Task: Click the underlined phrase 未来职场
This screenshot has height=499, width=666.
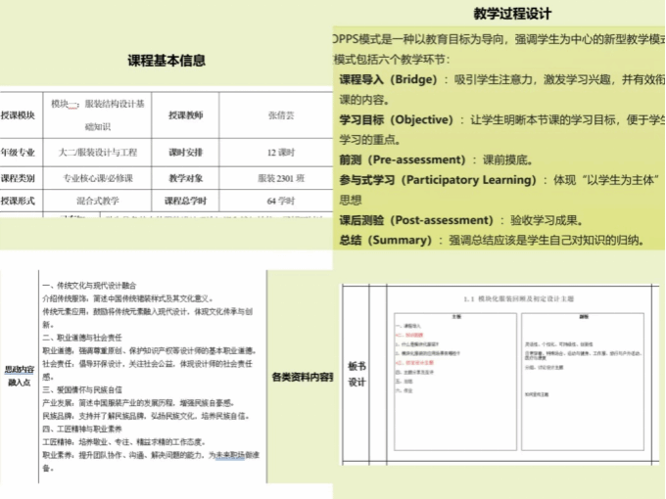Action: coord(230,455)
